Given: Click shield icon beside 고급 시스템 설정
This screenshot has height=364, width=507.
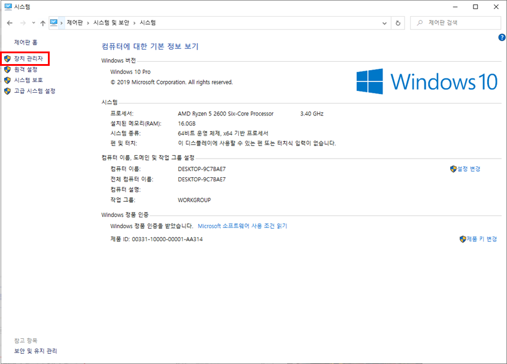Looking at the screenshot, I should pyautogui.click(x=7, y=91).
